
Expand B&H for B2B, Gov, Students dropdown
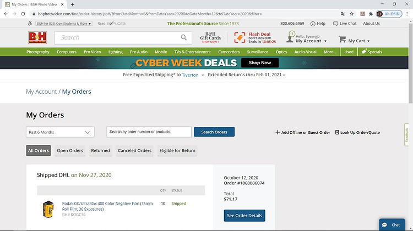pyautogui.click(x=64, y=24)
